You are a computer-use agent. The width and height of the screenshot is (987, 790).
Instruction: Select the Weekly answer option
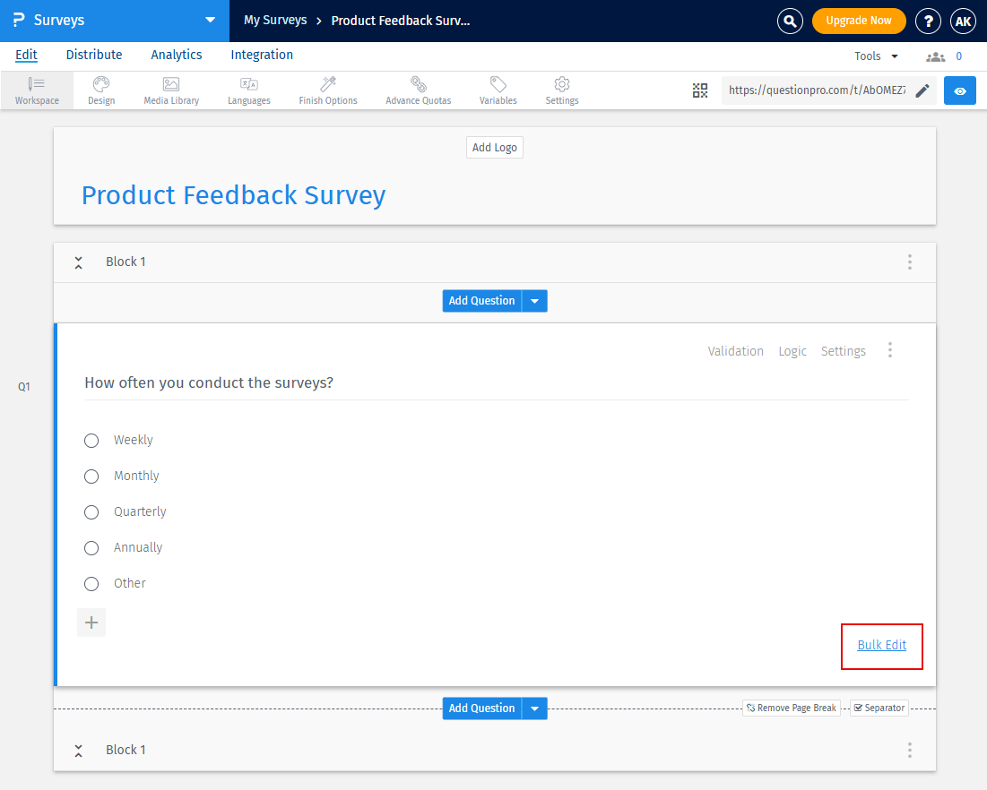coord(91,440)
